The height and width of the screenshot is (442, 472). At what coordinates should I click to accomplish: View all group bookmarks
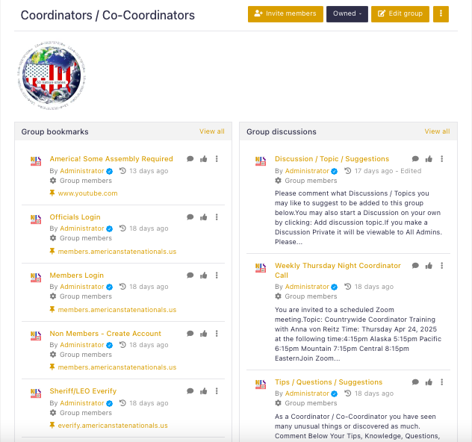coord(212,131)
